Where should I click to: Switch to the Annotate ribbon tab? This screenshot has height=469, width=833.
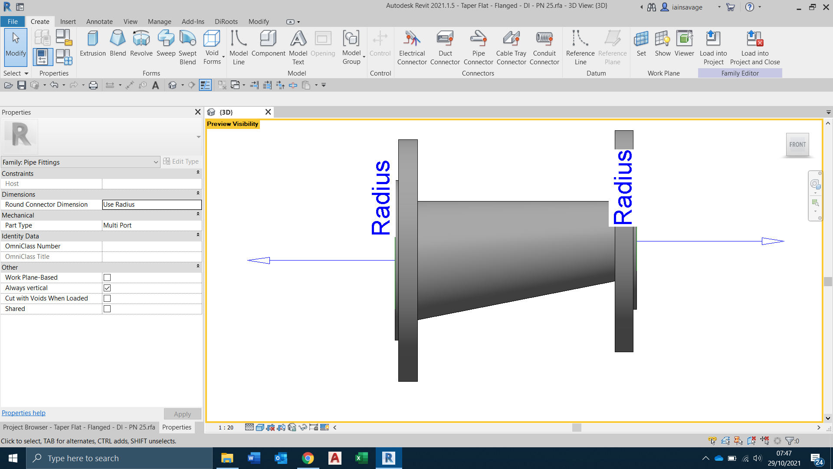[x=99, y=21]
